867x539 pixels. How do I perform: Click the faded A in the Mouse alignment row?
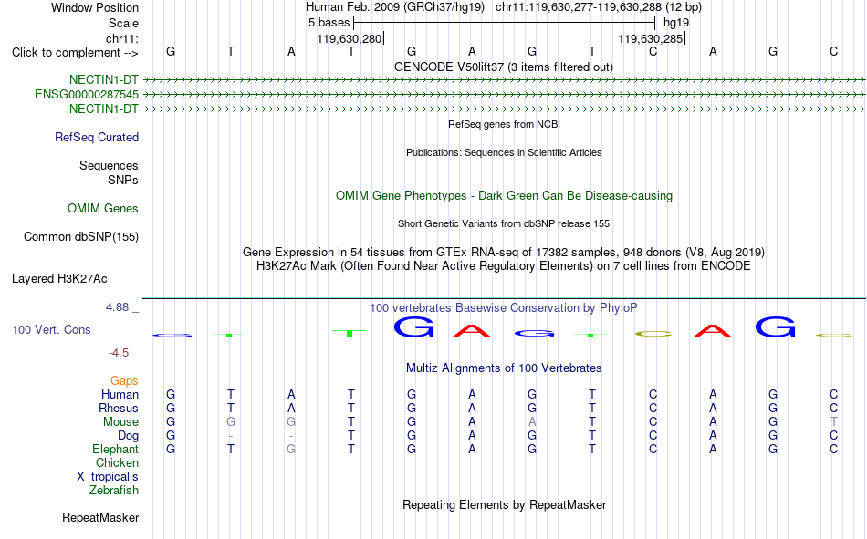click(x=532, y=421)
